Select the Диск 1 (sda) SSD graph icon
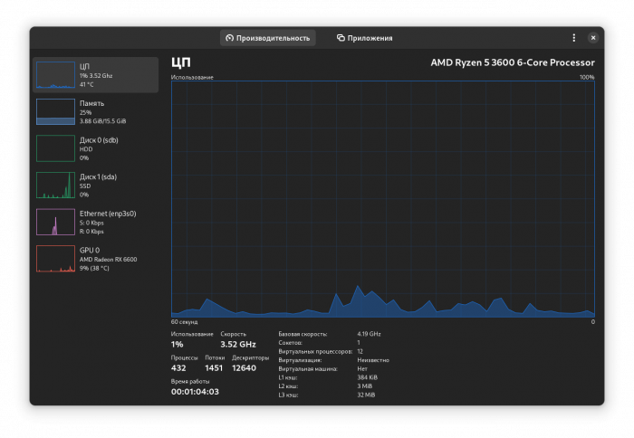 click(55, 185)
